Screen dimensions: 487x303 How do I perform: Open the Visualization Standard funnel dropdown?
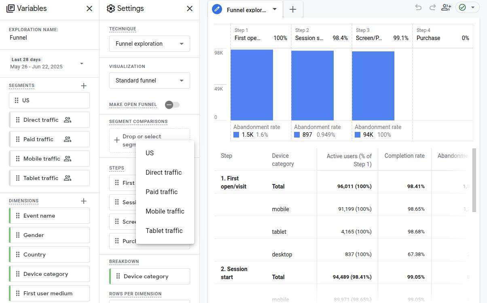coord(150,81)
